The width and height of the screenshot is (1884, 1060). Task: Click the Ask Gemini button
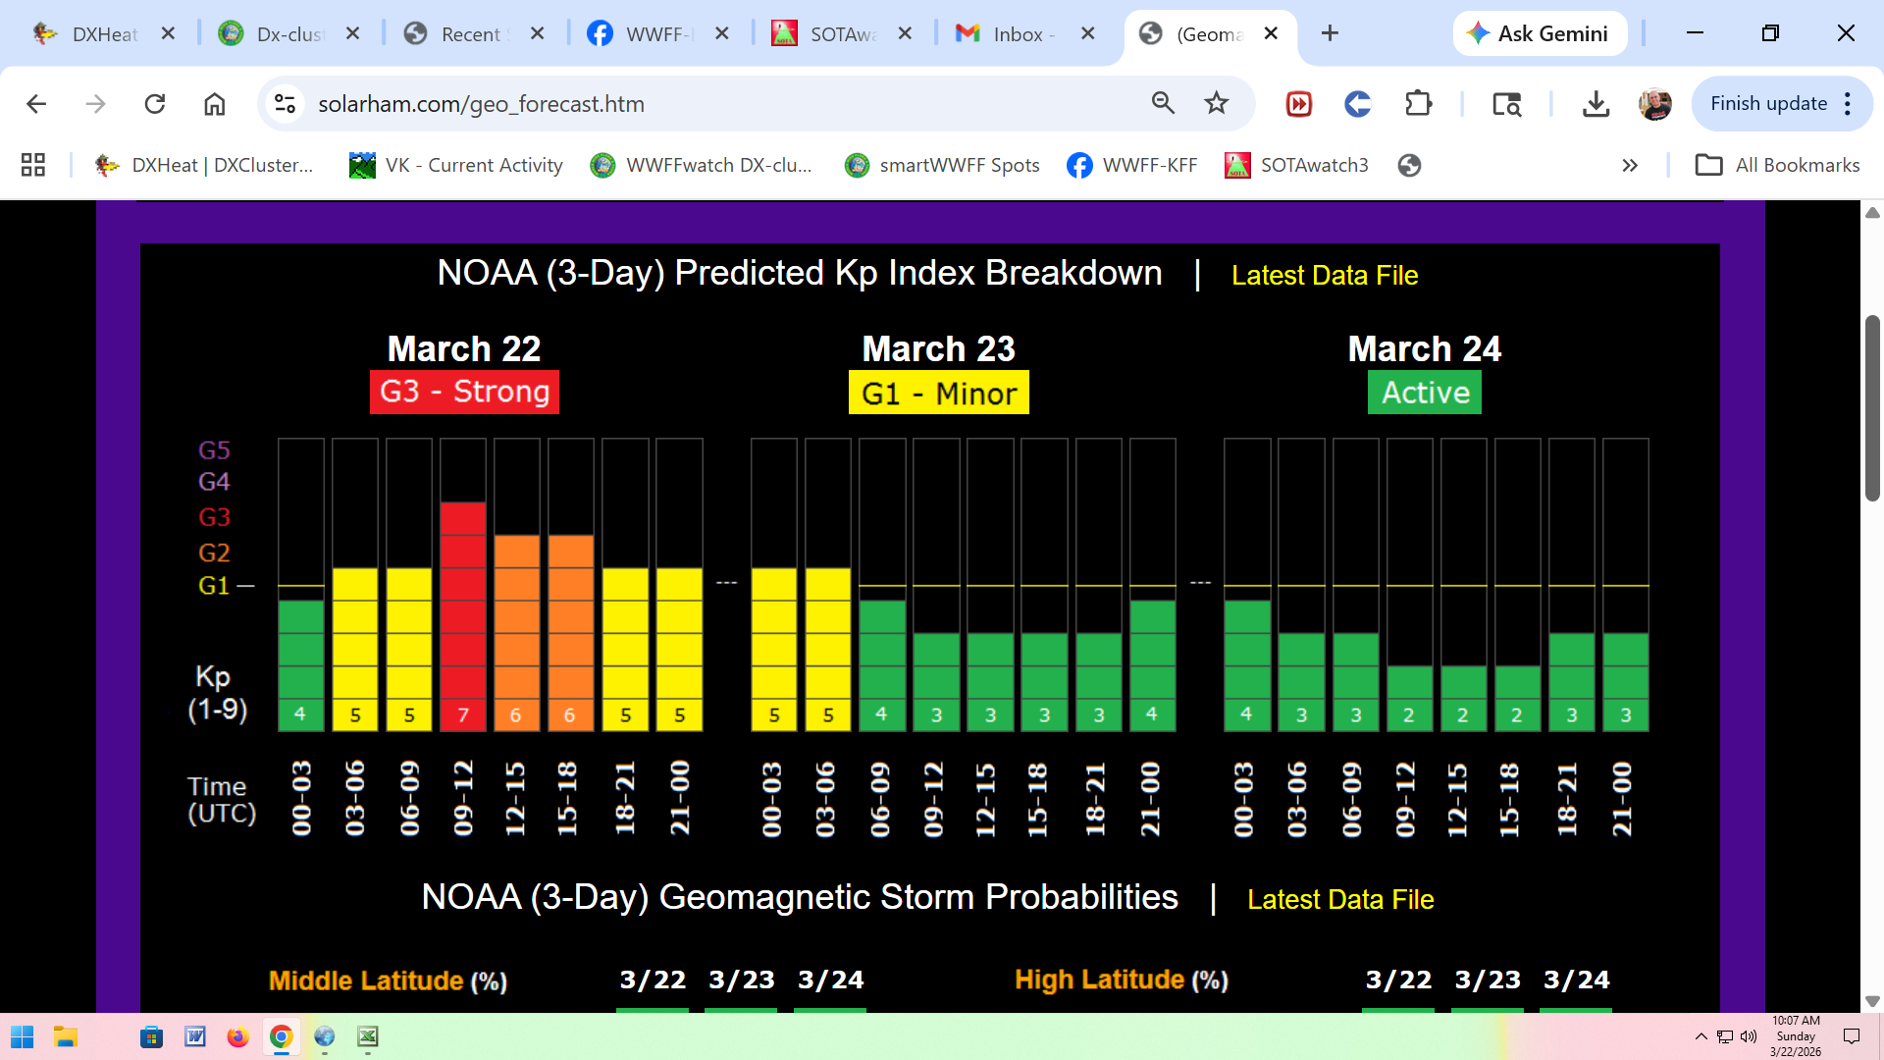[x=1539, y=33]
